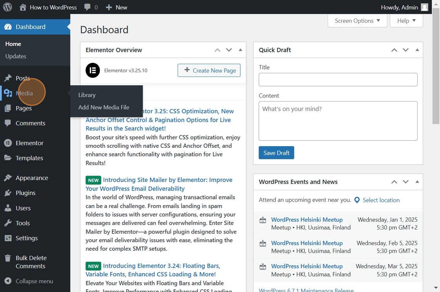Open the Helsinki Meetup link for Feb 5
Screen dimensions: 440x292
click(307, 243)
